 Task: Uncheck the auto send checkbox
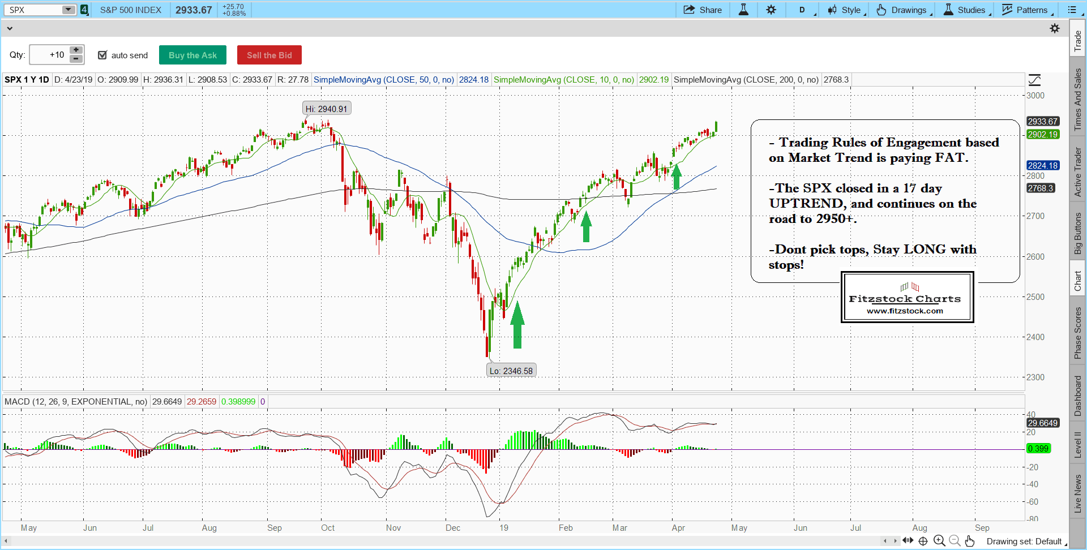102,55
